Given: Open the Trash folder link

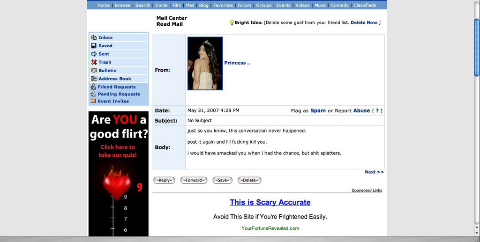Looking at the screenshot, I should (x=105, y=62).
